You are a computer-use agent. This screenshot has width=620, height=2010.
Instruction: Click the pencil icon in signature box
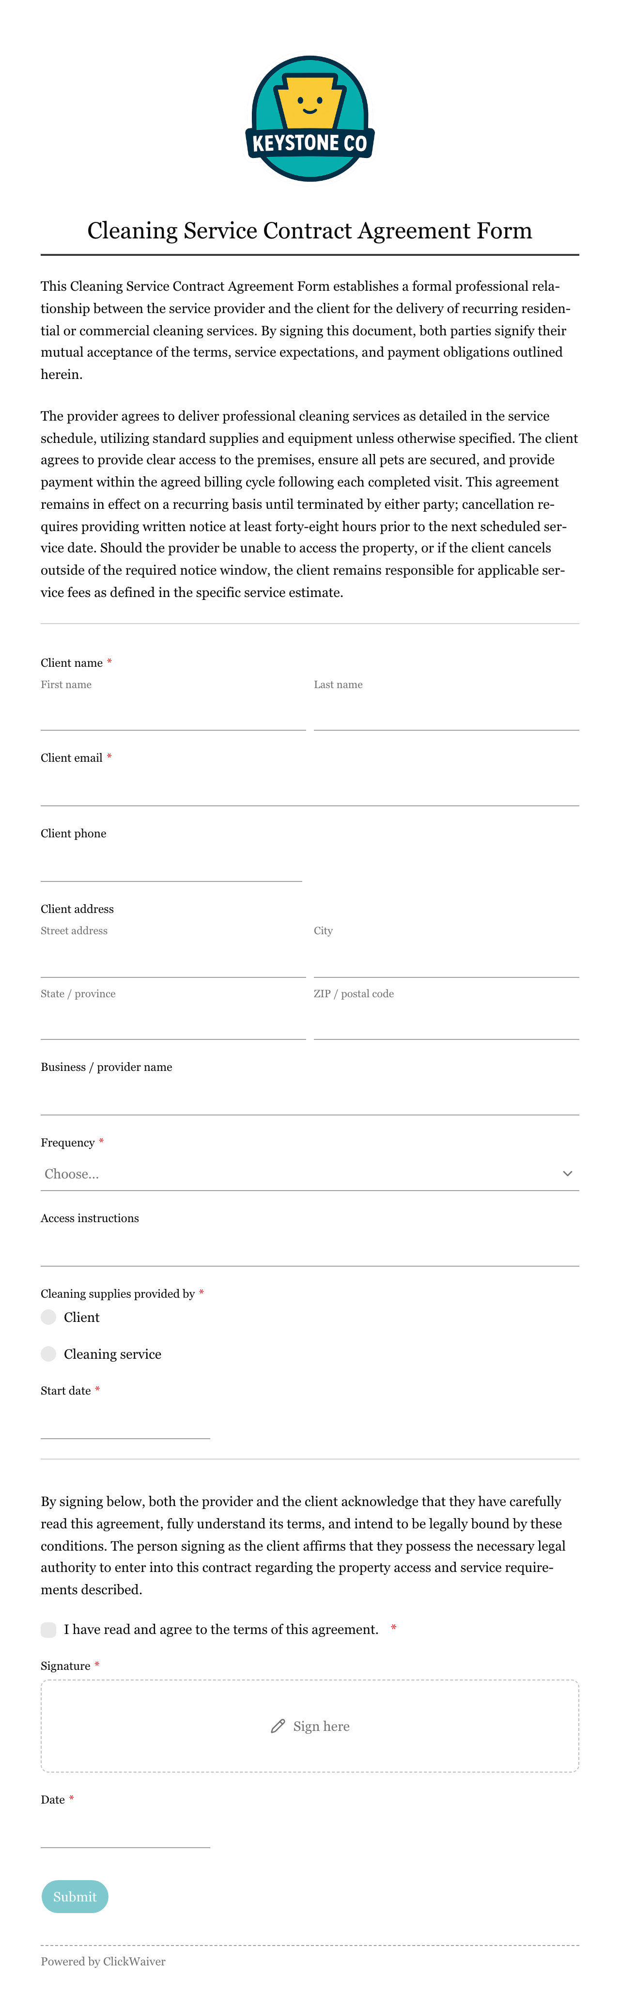coord(278,1726)
